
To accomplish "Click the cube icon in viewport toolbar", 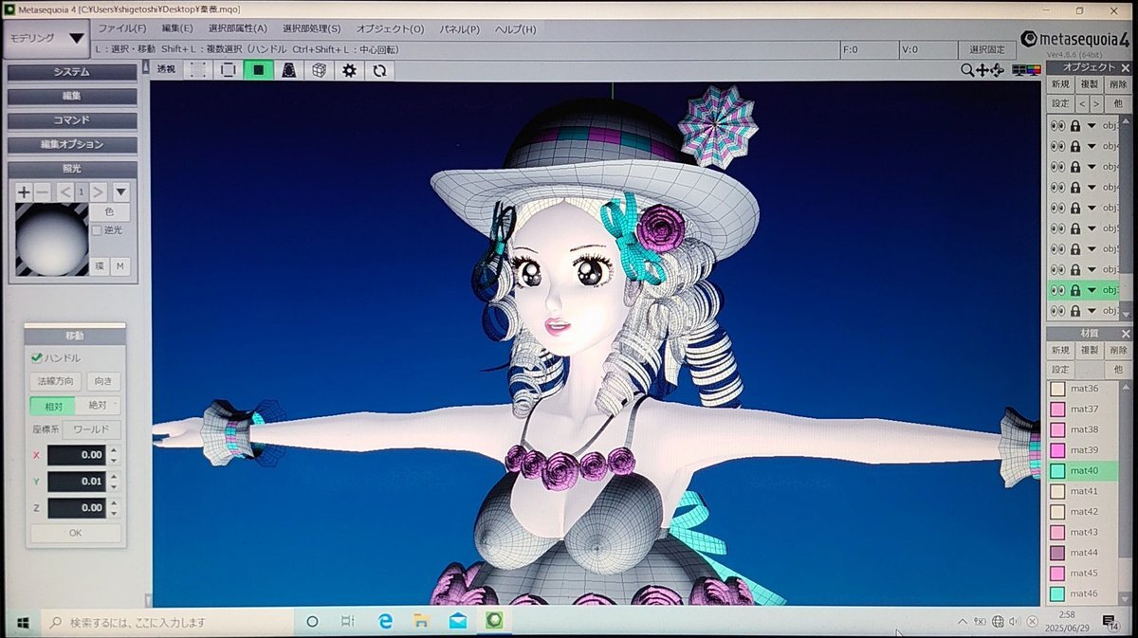I will coord(320,70).
